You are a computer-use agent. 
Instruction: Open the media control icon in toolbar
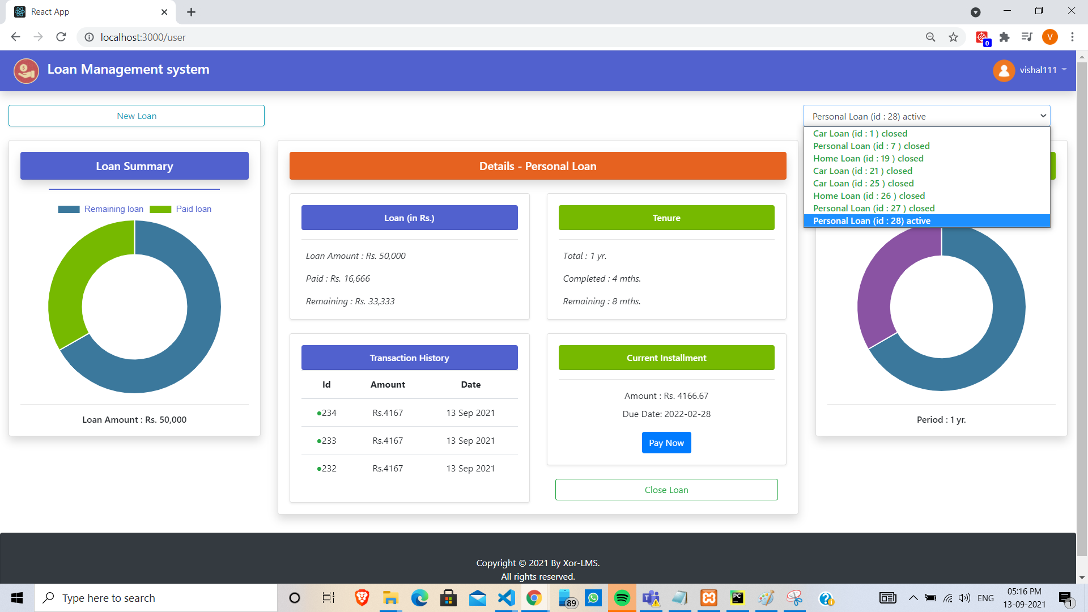(x=1027, y=37)
